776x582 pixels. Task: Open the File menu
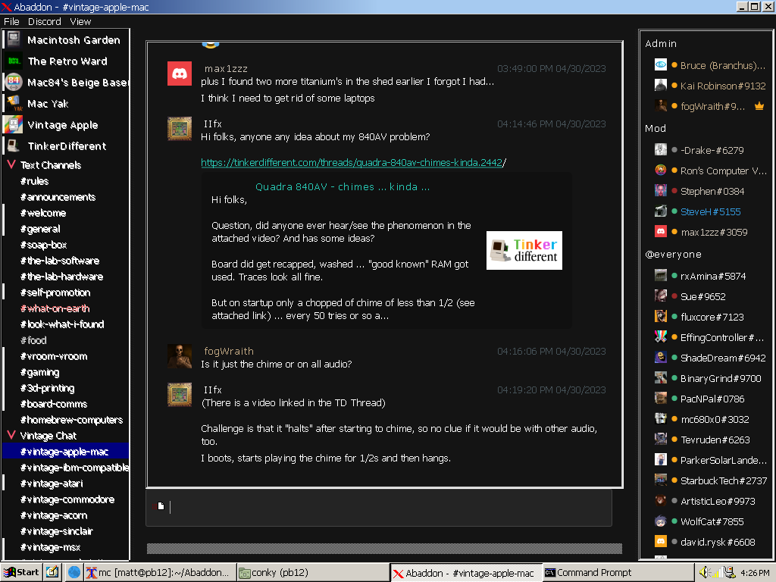[x=11, y=22]
